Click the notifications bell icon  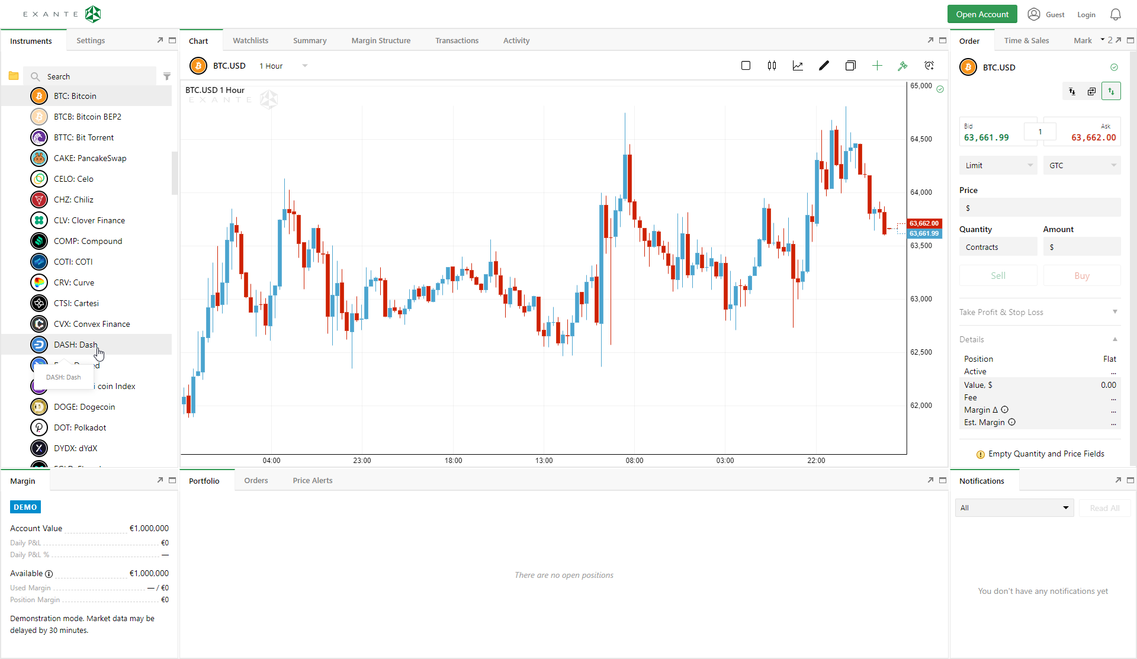tap(1116, 14)
